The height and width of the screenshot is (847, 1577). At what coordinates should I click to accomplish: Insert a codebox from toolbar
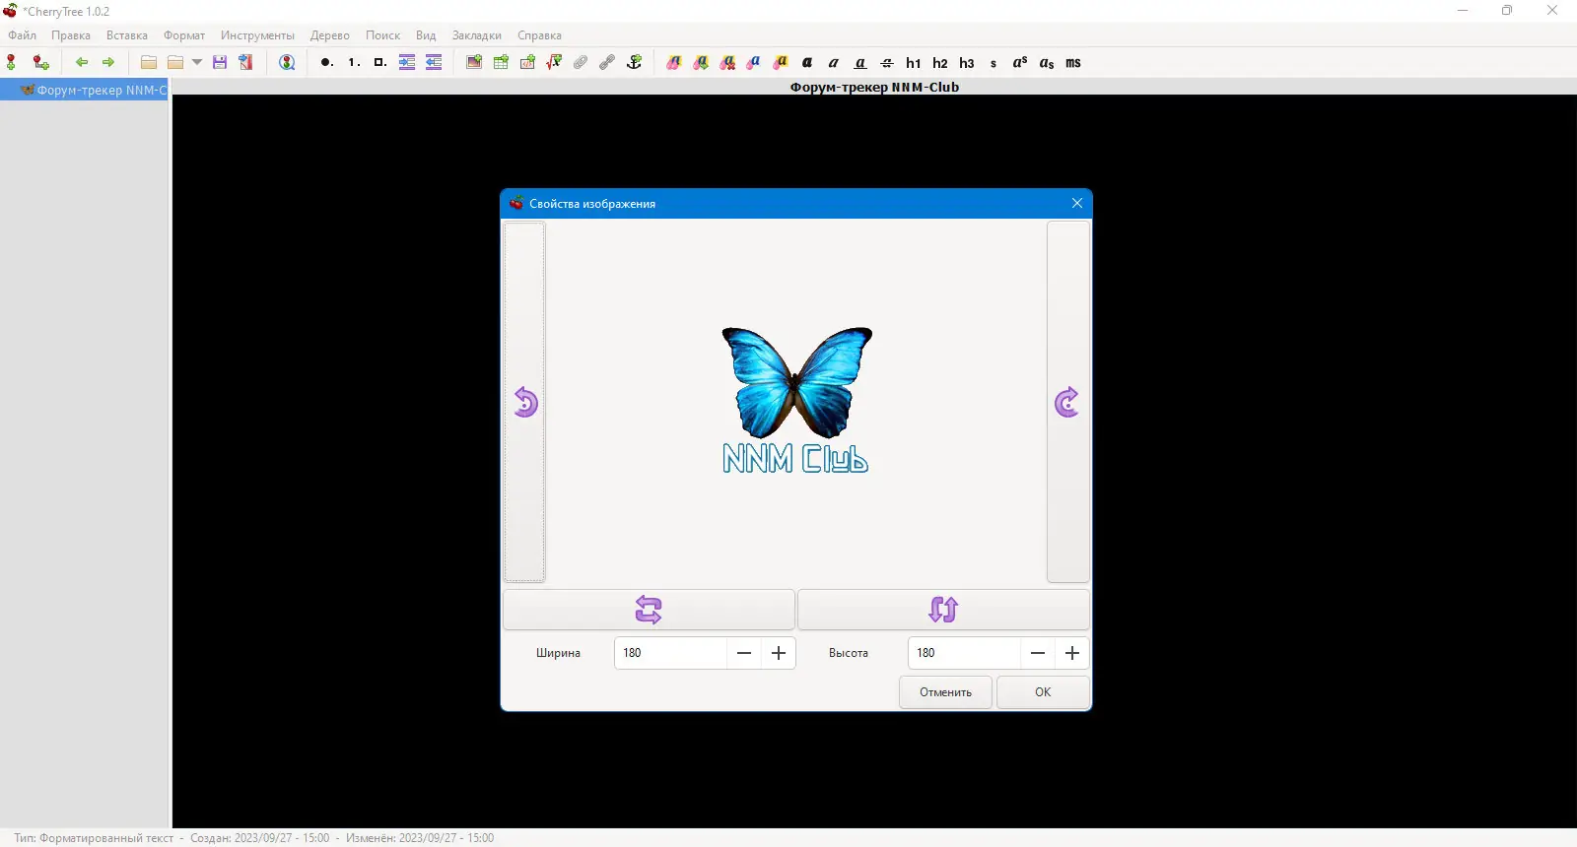[x=527, y=62]
